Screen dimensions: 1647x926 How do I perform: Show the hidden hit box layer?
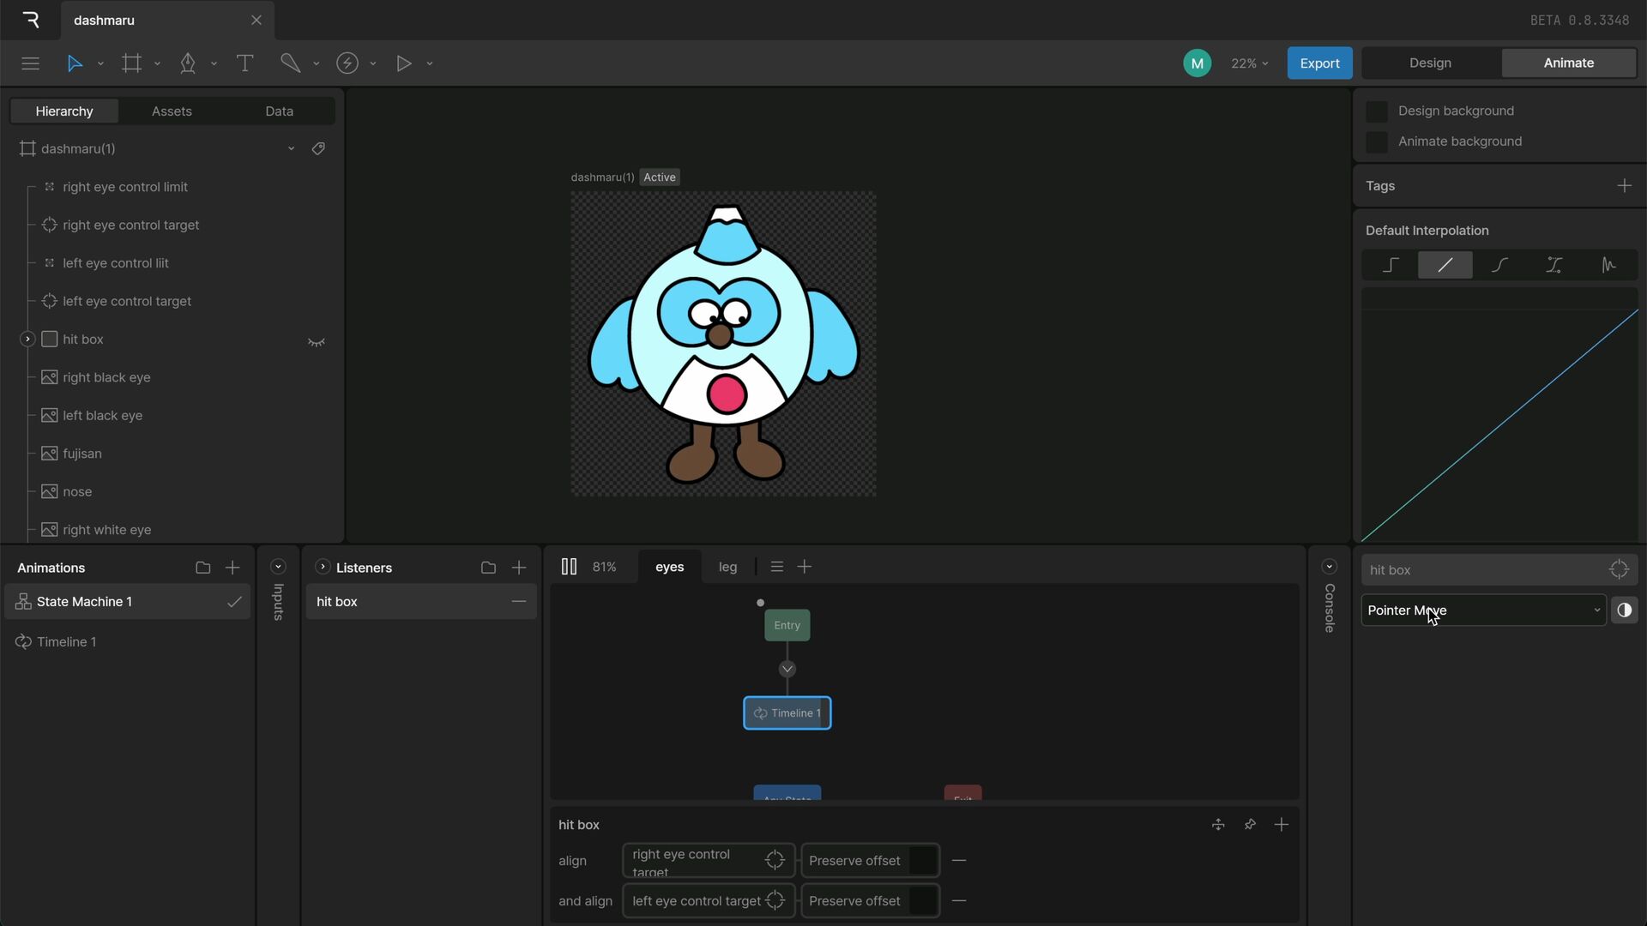pos(317,341)
